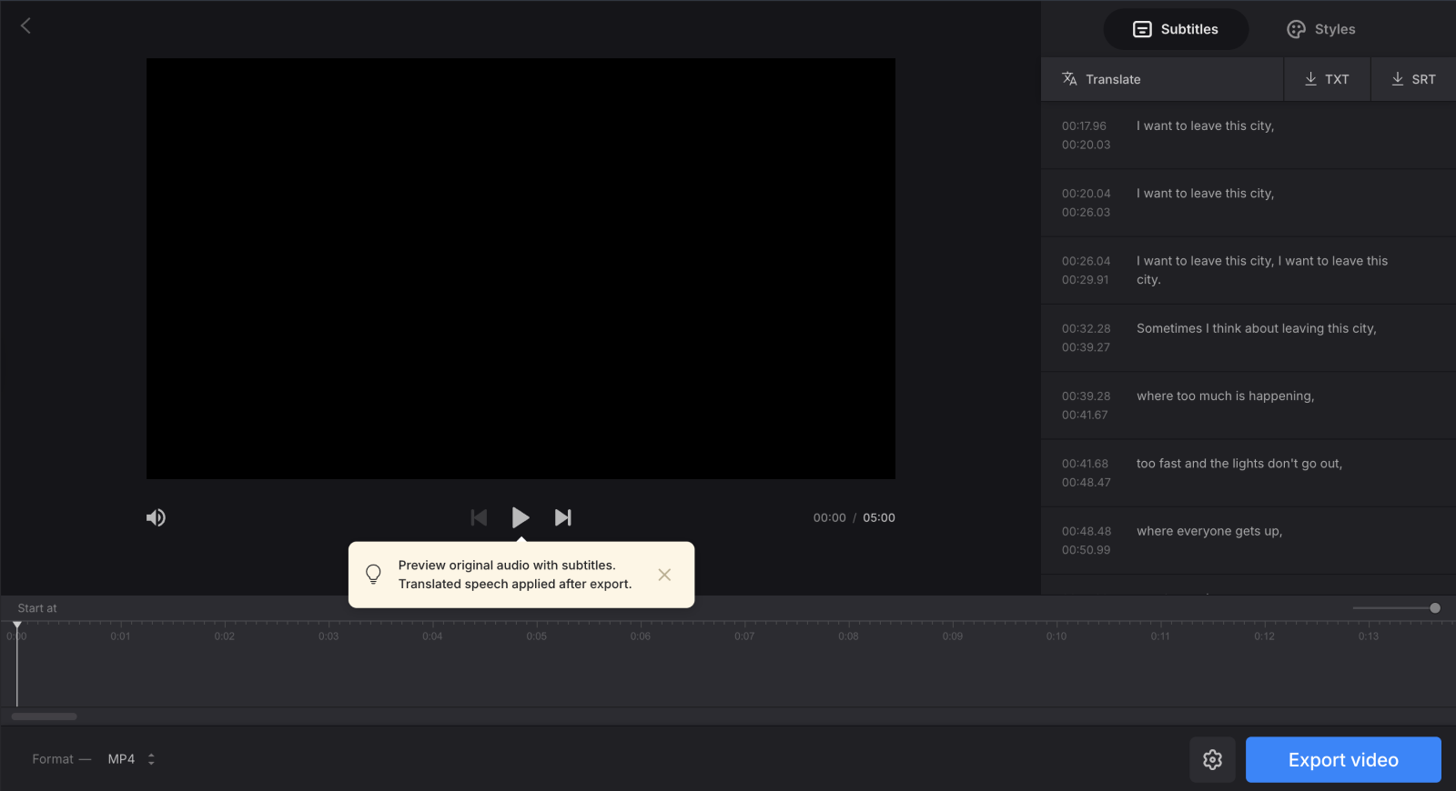Screen dimensions: 1456x791
Task: Download subtitles as SRT
Action: 1413,79
